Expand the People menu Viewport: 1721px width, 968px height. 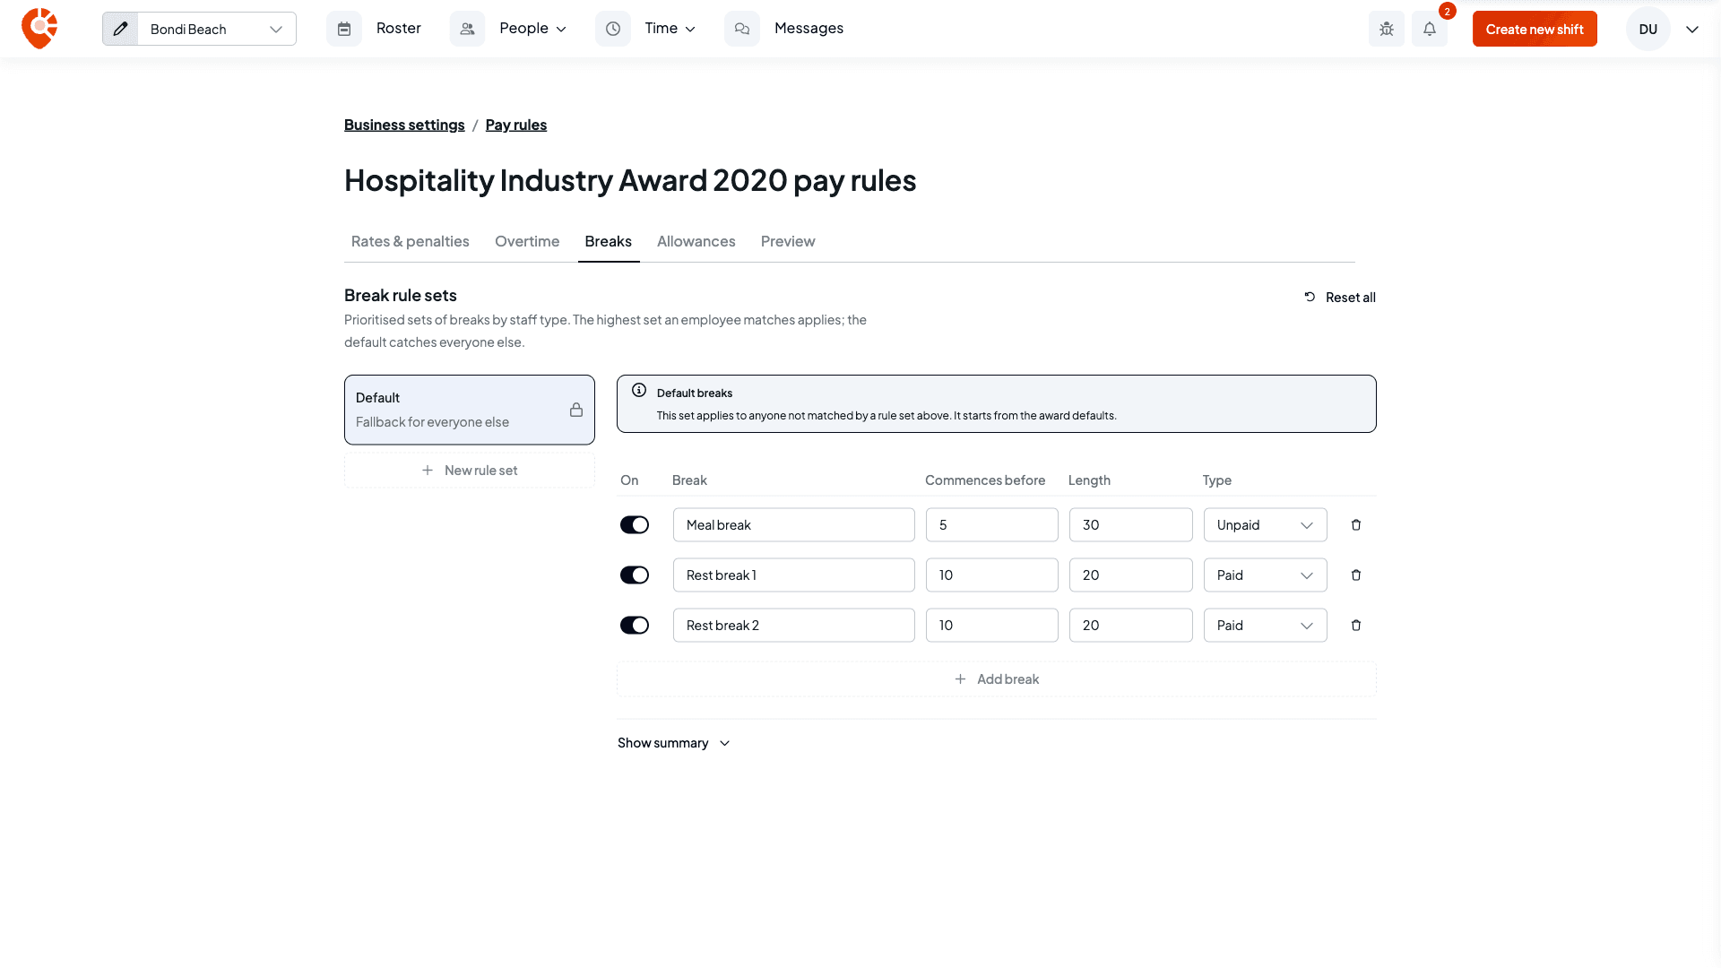[x=533, y=29]
